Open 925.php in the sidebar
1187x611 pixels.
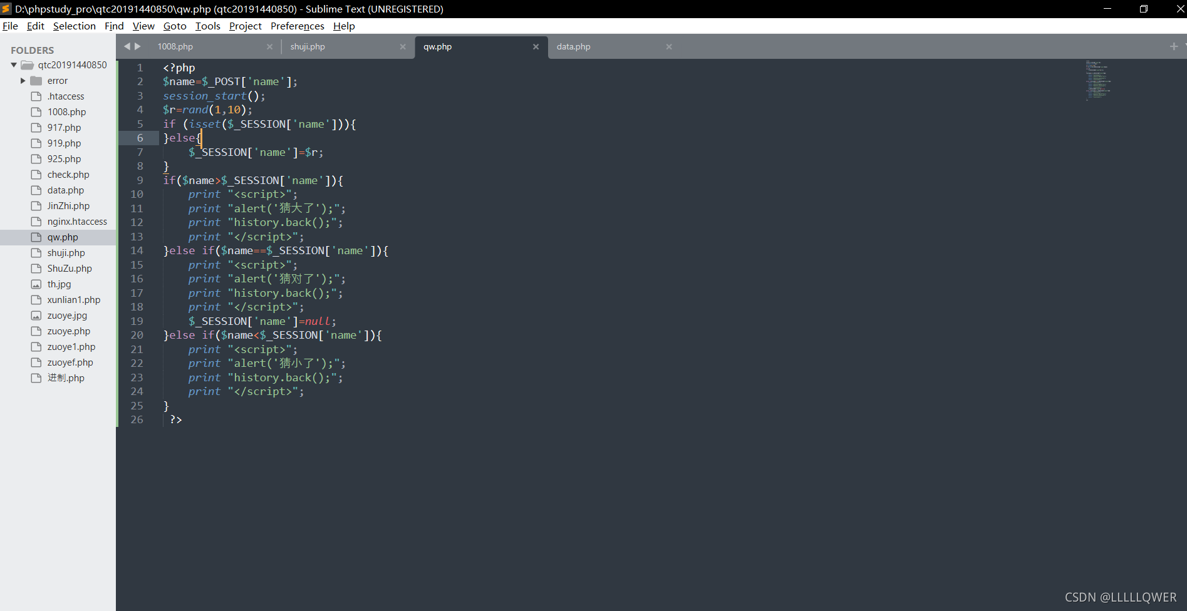tap(64, 159)
